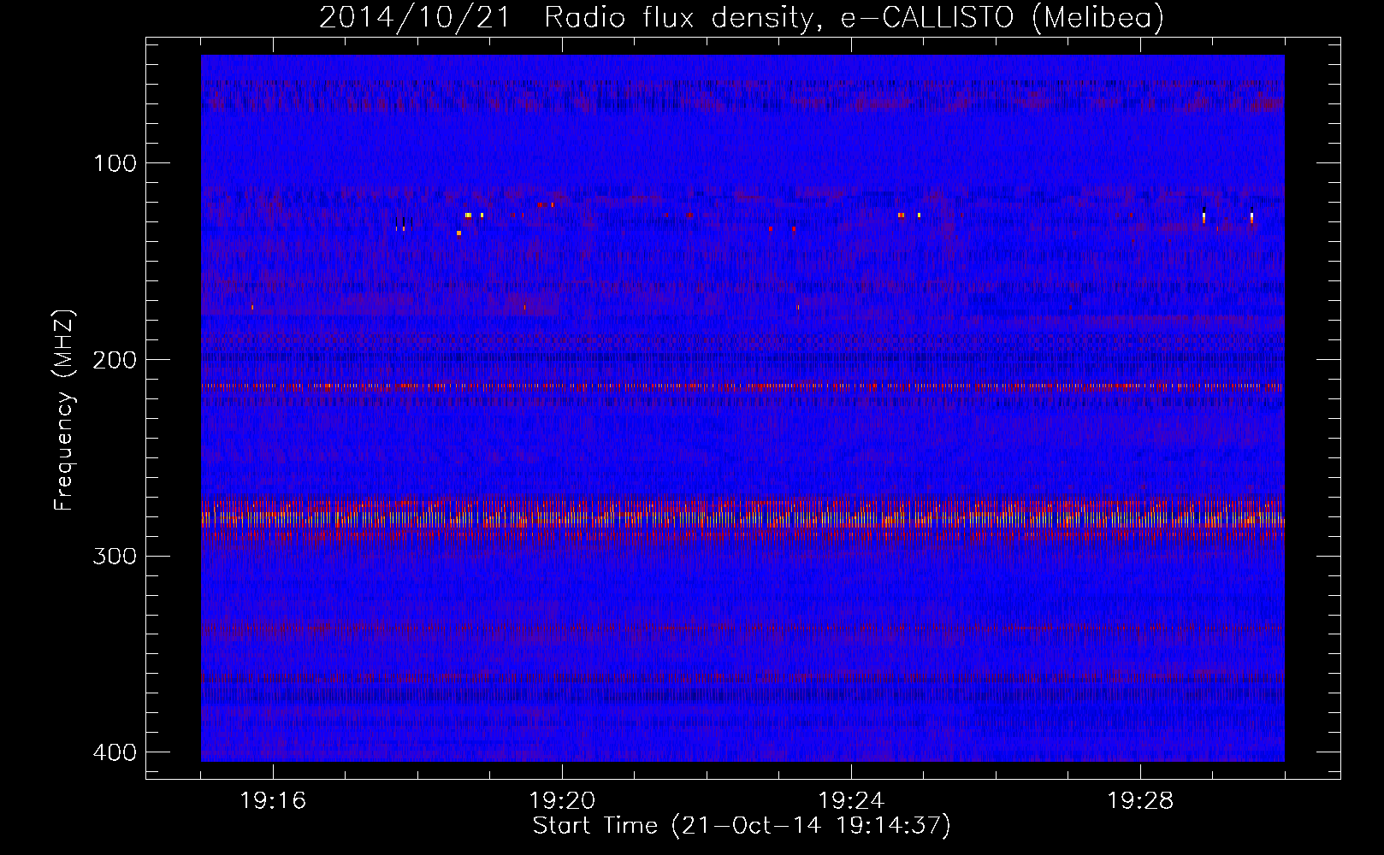The image size is (1384, 855).
Task: Click the 19:16 time tick label
Action: pyautogui.click(x=273, y=801)
